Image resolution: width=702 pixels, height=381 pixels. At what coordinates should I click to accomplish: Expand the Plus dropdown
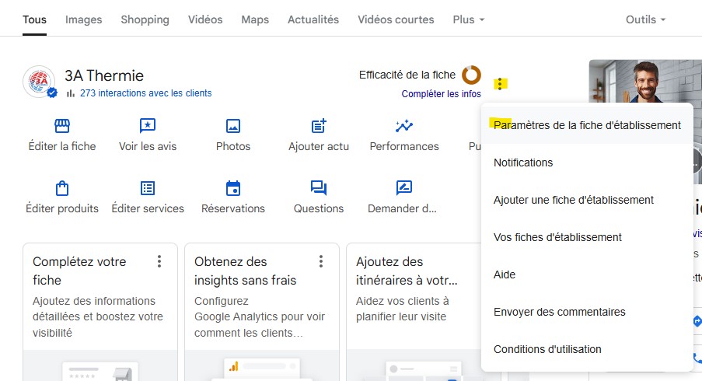pos(469,19)
